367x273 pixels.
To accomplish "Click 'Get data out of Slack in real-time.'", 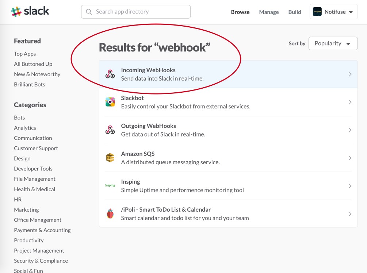I will (163, 134).
